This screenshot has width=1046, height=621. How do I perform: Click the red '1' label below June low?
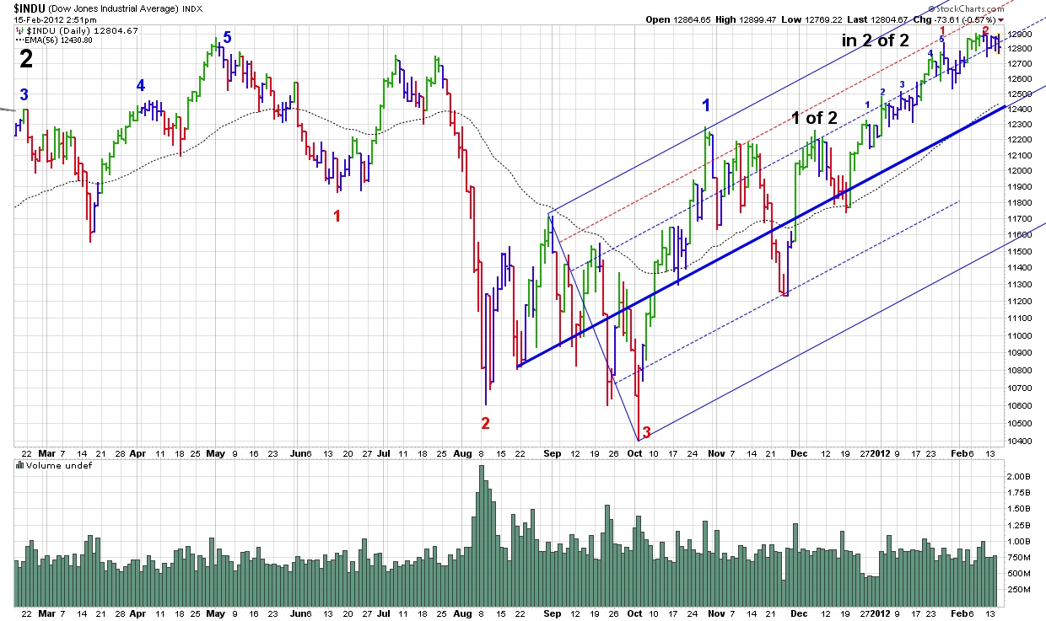coord(337,216)
